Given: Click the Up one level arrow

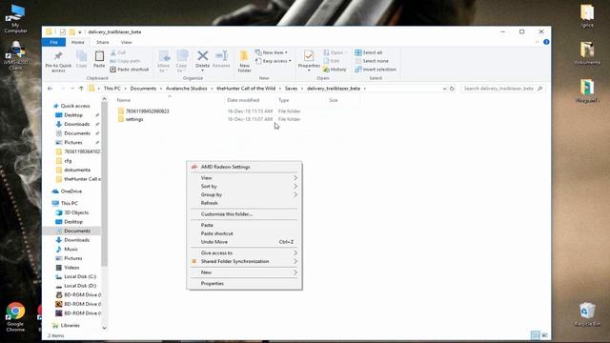Looking at the screenshot, I should 81,89.
